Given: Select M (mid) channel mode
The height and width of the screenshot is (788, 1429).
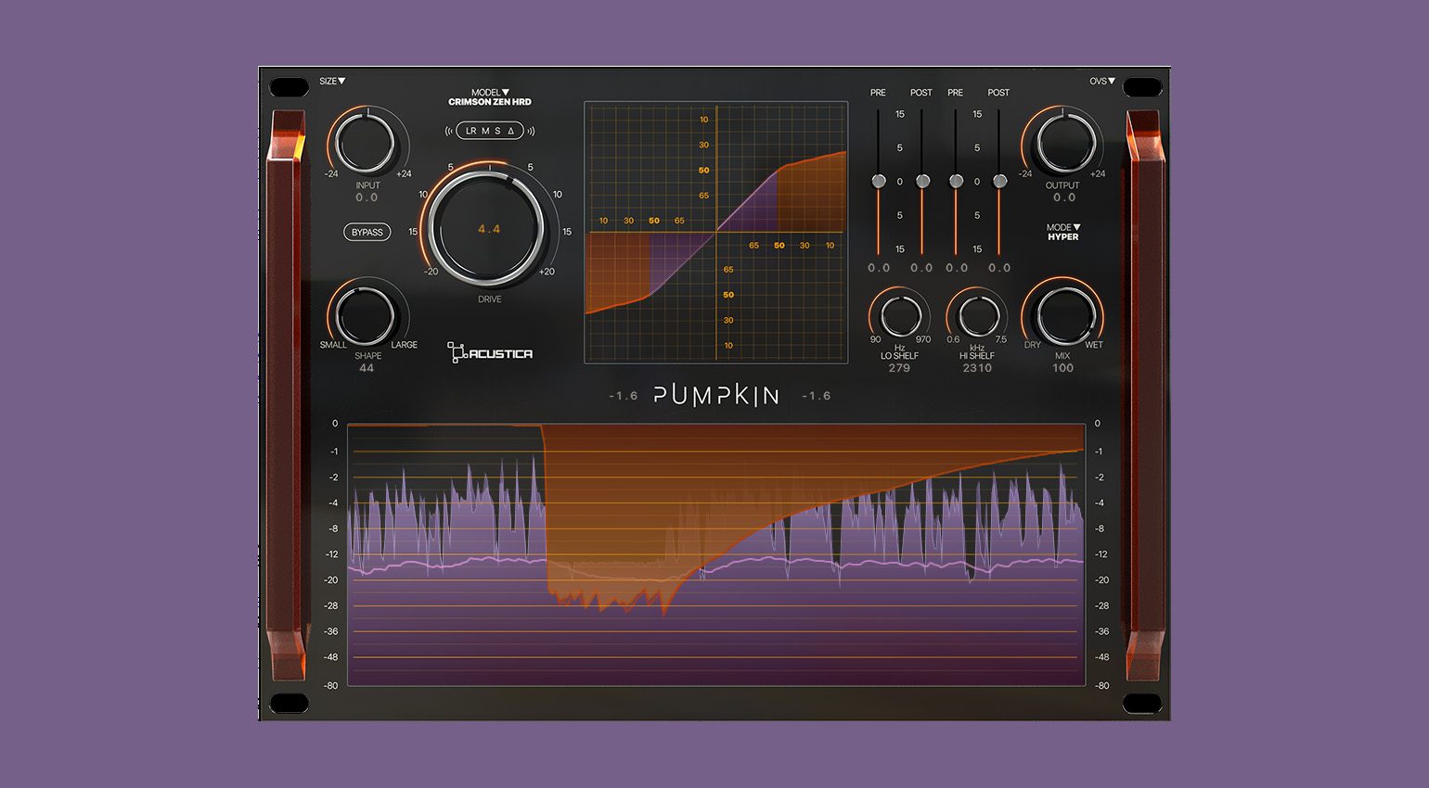Looking at the screenshot, I should (x=485, y=131).
